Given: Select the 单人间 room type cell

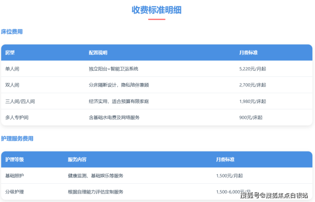Looking at the screenshot, I should tap(12, 69).
